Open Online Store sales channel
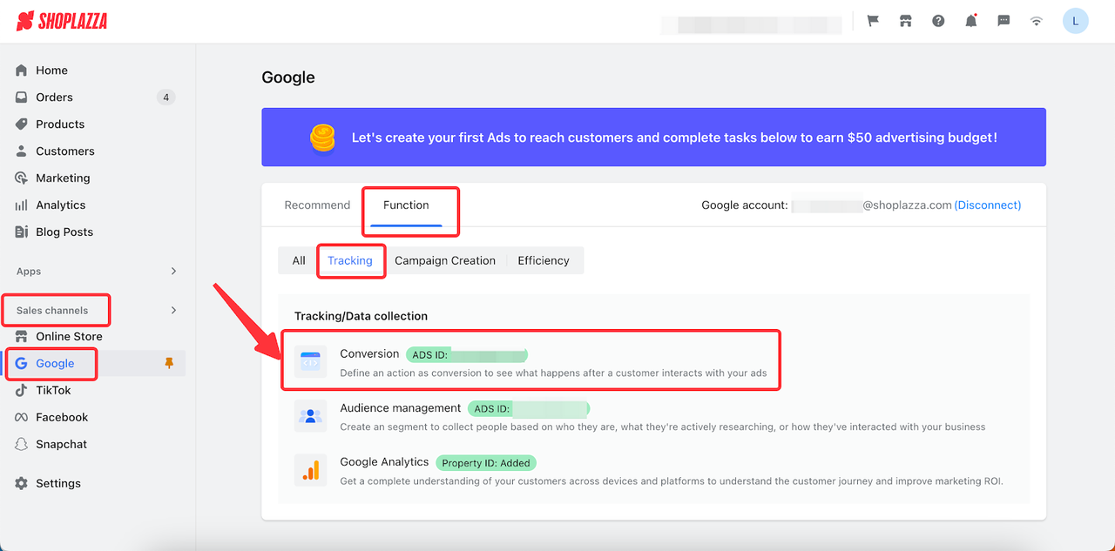 click(69, 337)
